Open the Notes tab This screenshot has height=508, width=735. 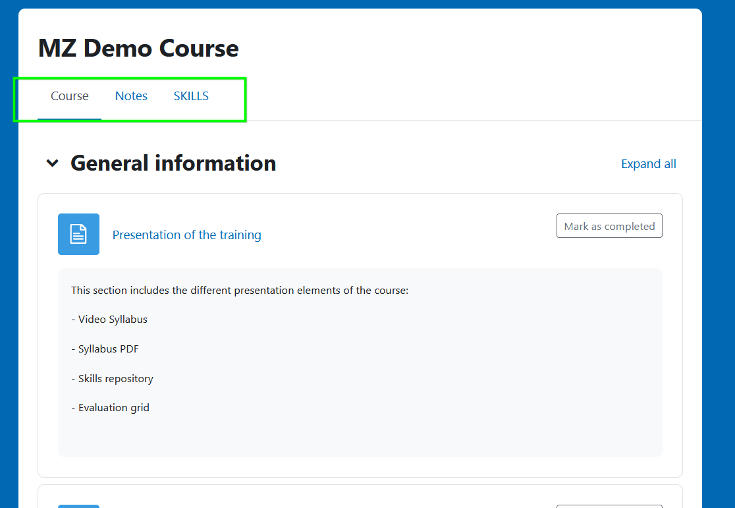pyautogui.click(x=131, y=96)
